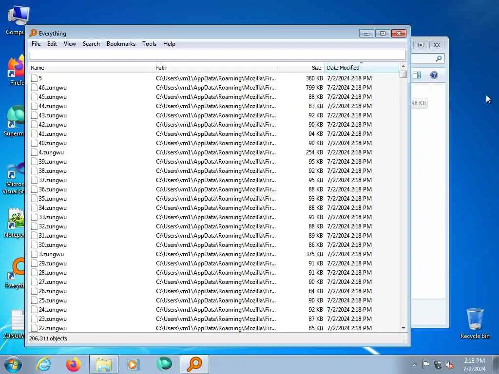The image size is (499, 374).
Task: Open the Bookmarks menu
Action: coord(121,44)
